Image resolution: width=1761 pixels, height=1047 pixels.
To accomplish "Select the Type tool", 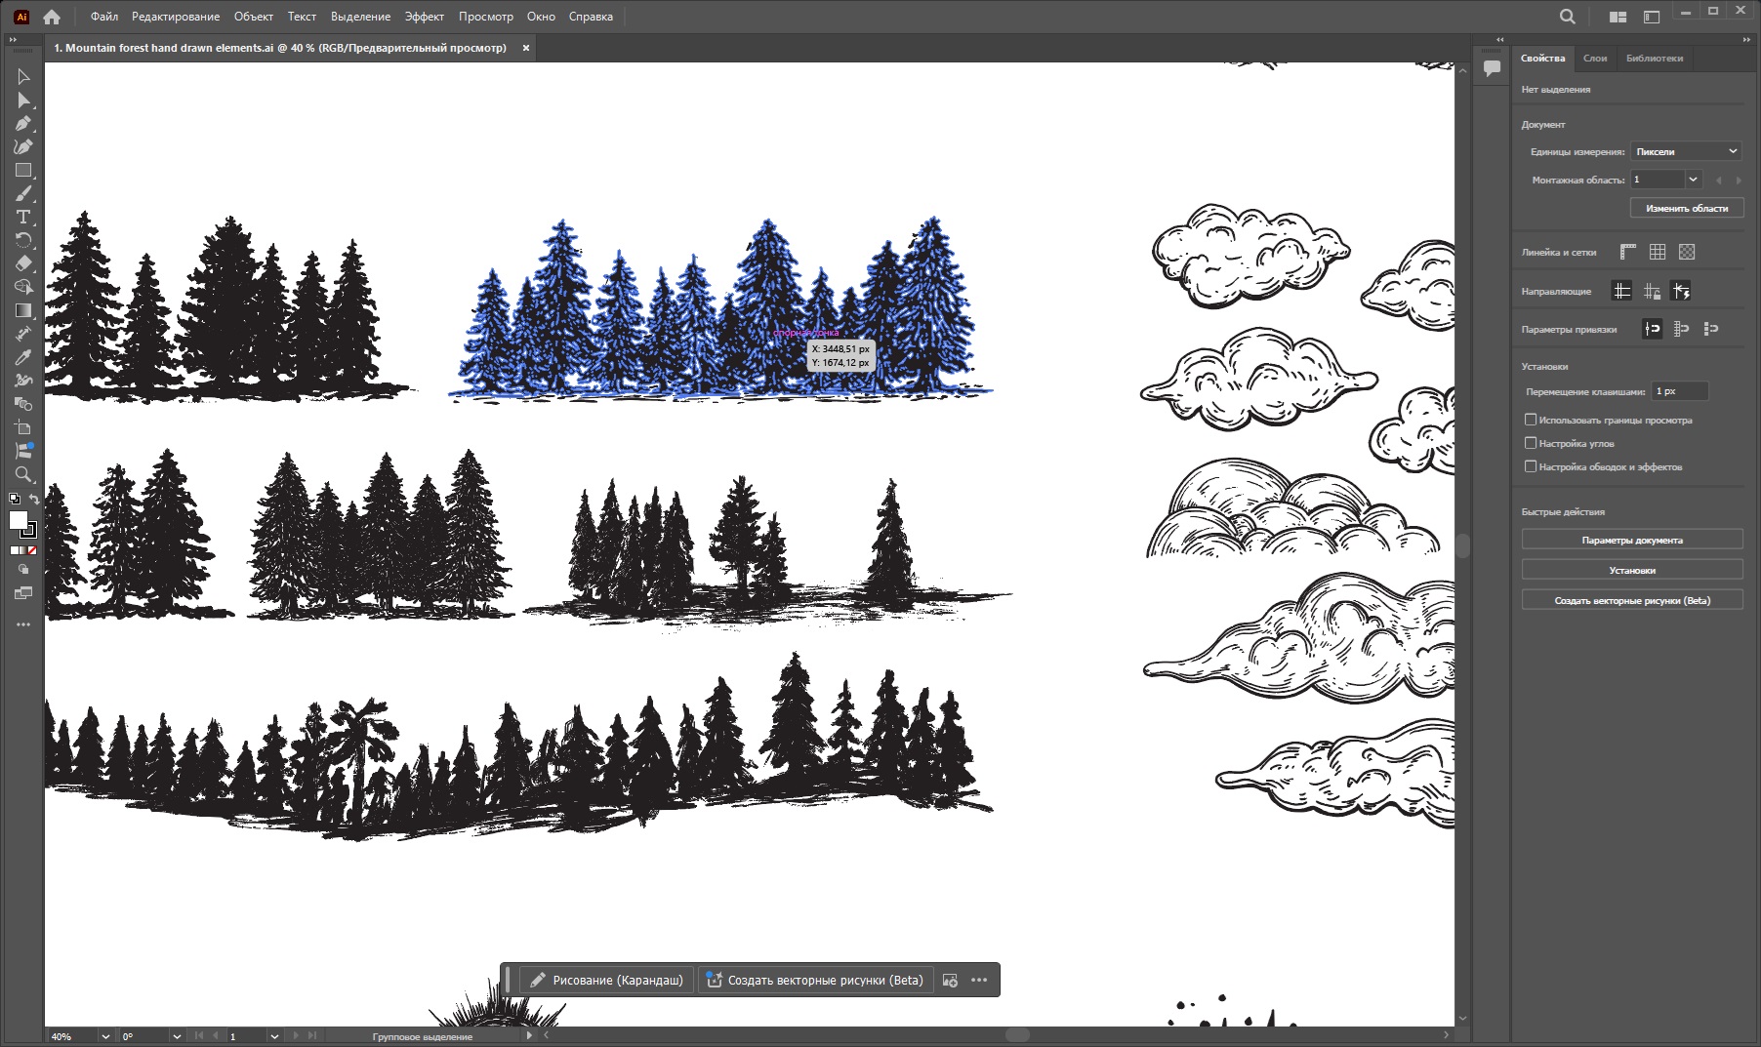I will tap(23, 217).
